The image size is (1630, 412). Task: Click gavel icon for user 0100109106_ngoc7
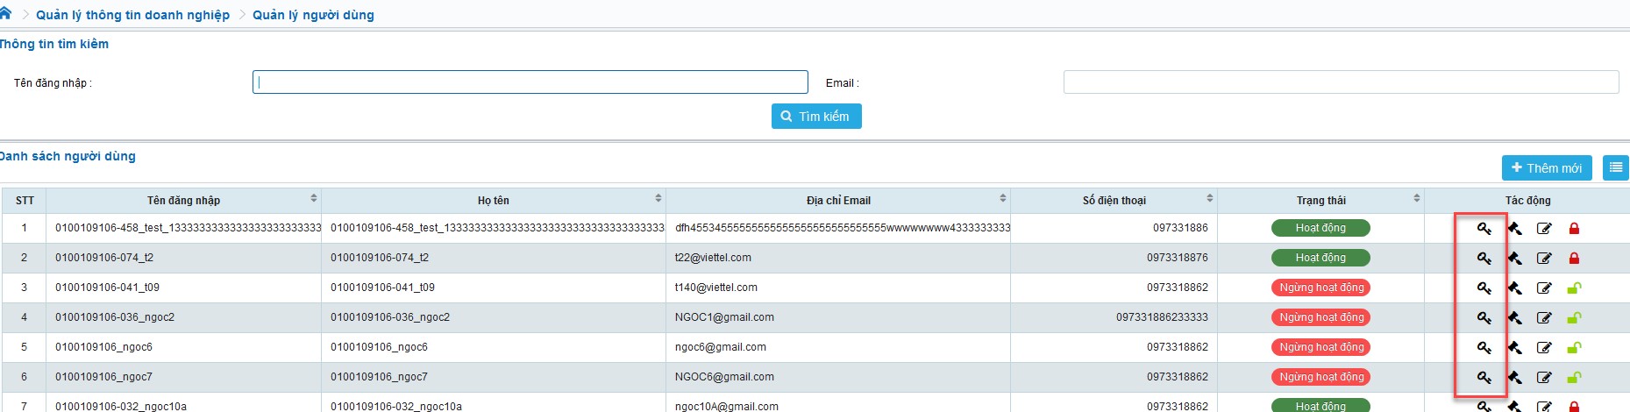[1514, 378]
